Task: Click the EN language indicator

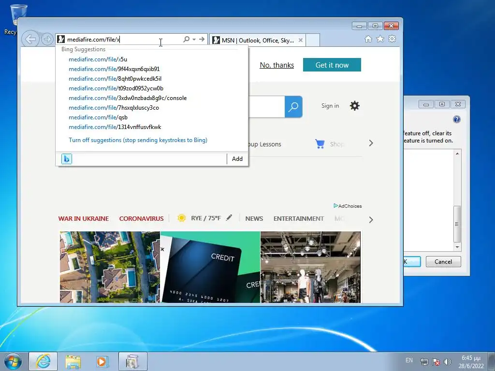Action: tap(409, 360)
